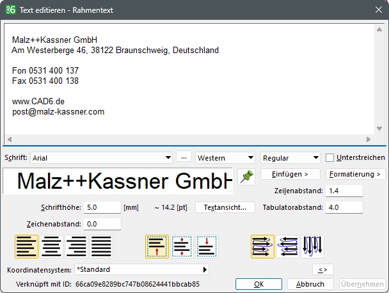
Task: Click the text editor scroll-up arrow
Action: 379,29
